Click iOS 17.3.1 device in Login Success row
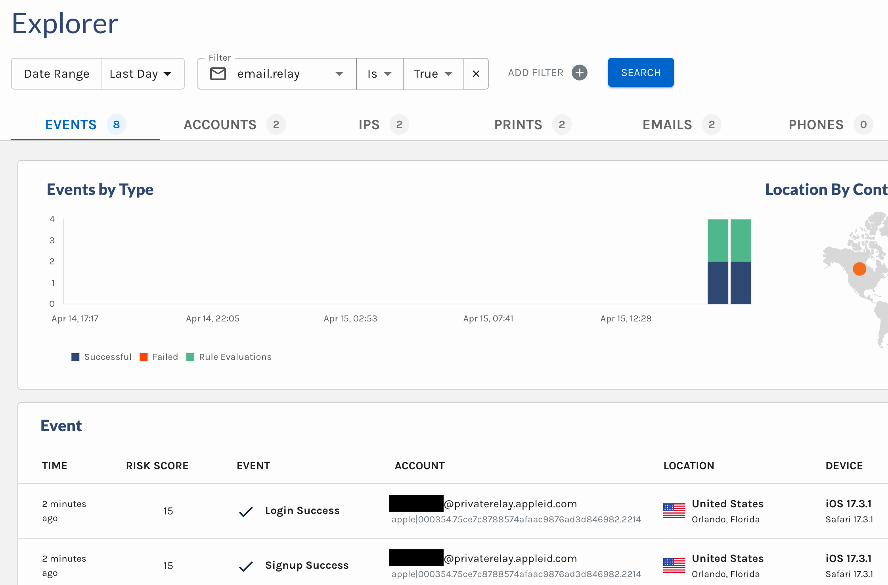The height and width of the screenshot is (585, 888). tap(849, 504)
